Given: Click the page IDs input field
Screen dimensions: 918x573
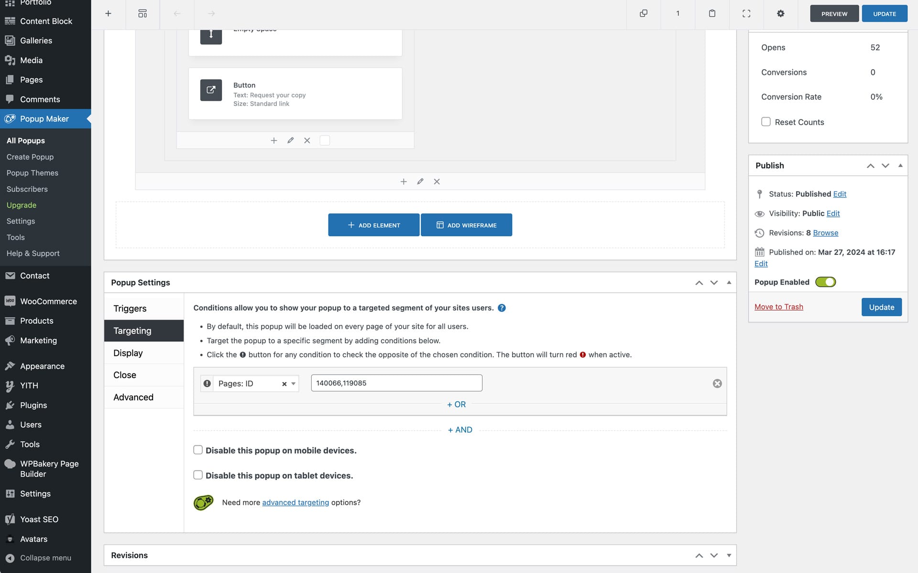Looking at the screenshot, I should click(x=396, y=383).
